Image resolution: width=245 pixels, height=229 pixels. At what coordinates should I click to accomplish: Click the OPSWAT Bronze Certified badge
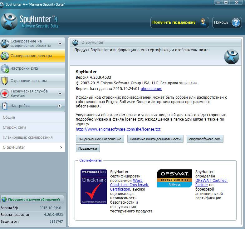point(174,178)
